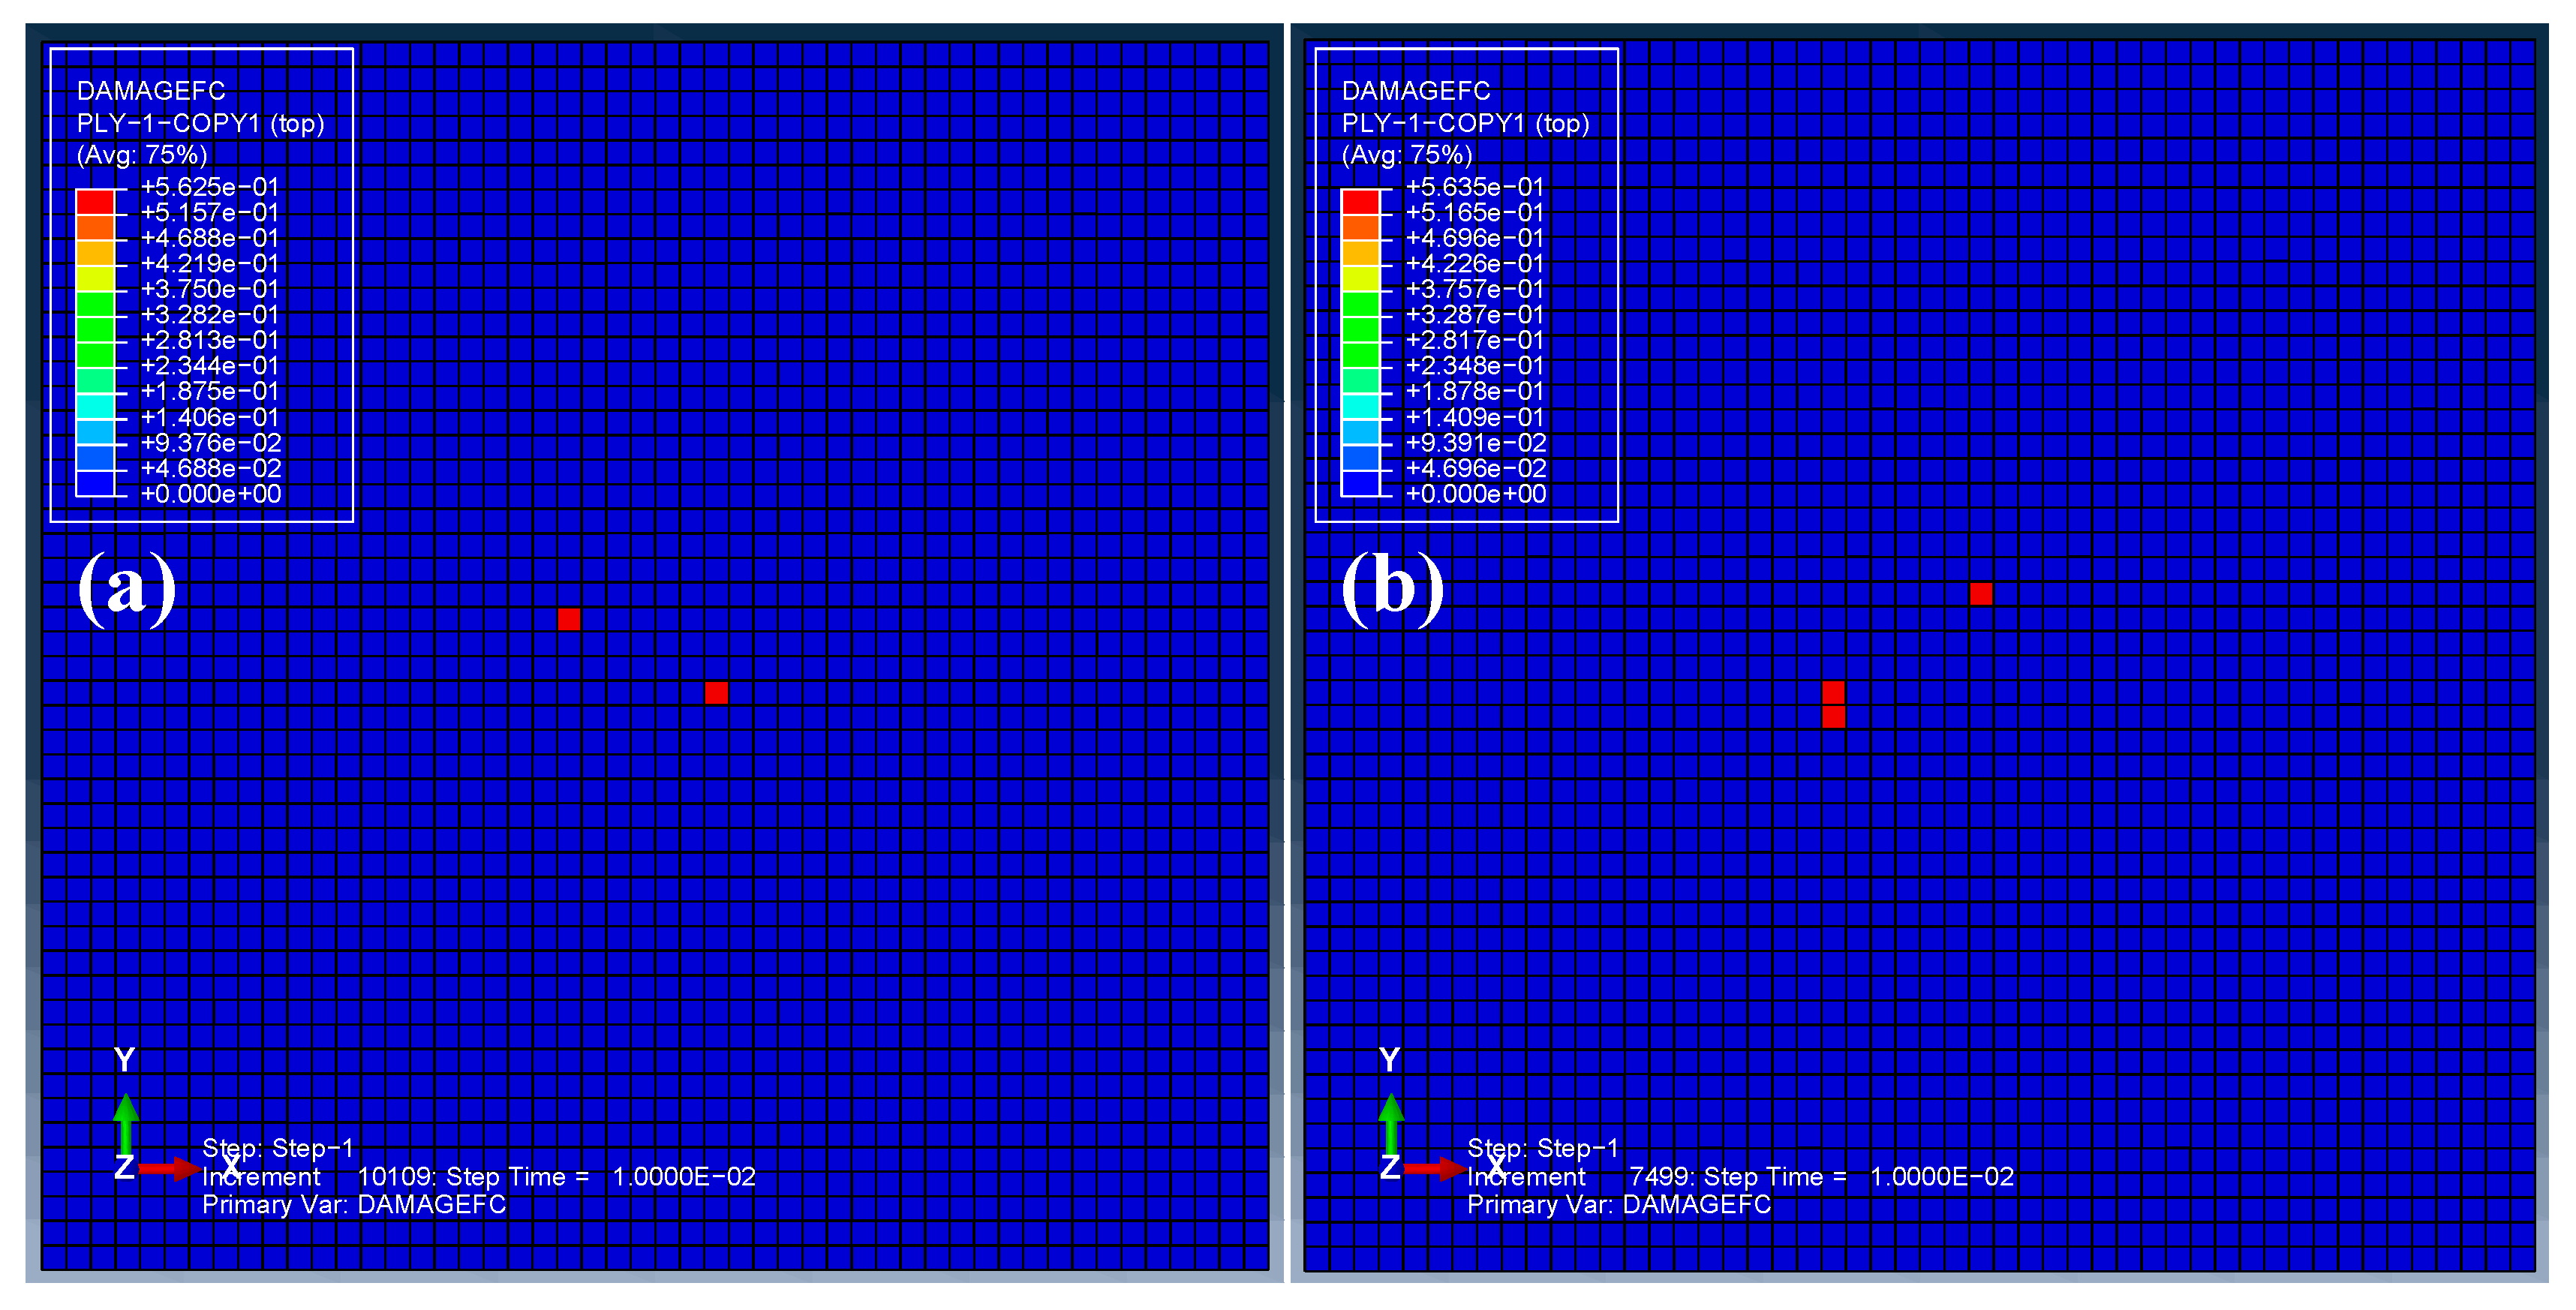Select top element of stacked red pair in (b)

tap(1833, 692)
